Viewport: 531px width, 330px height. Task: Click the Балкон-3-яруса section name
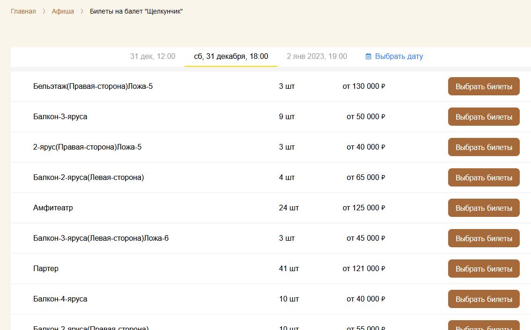coord(60,117)
